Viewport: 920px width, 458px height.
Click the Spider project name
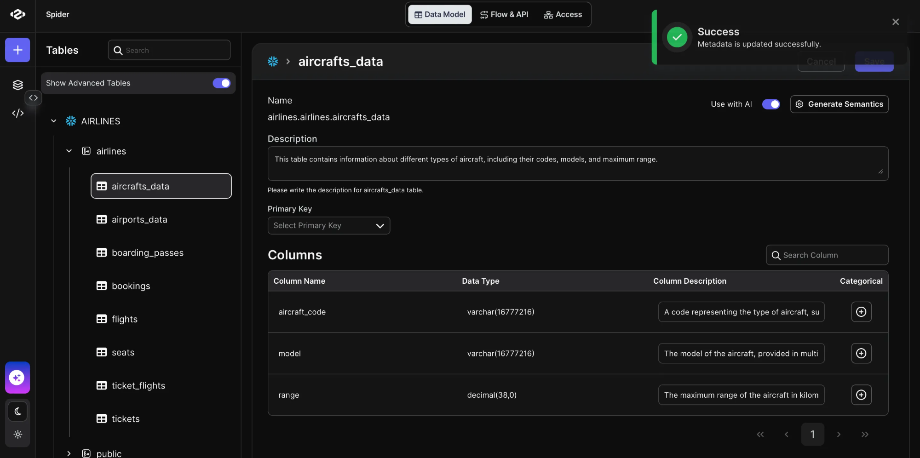[57, 14]
